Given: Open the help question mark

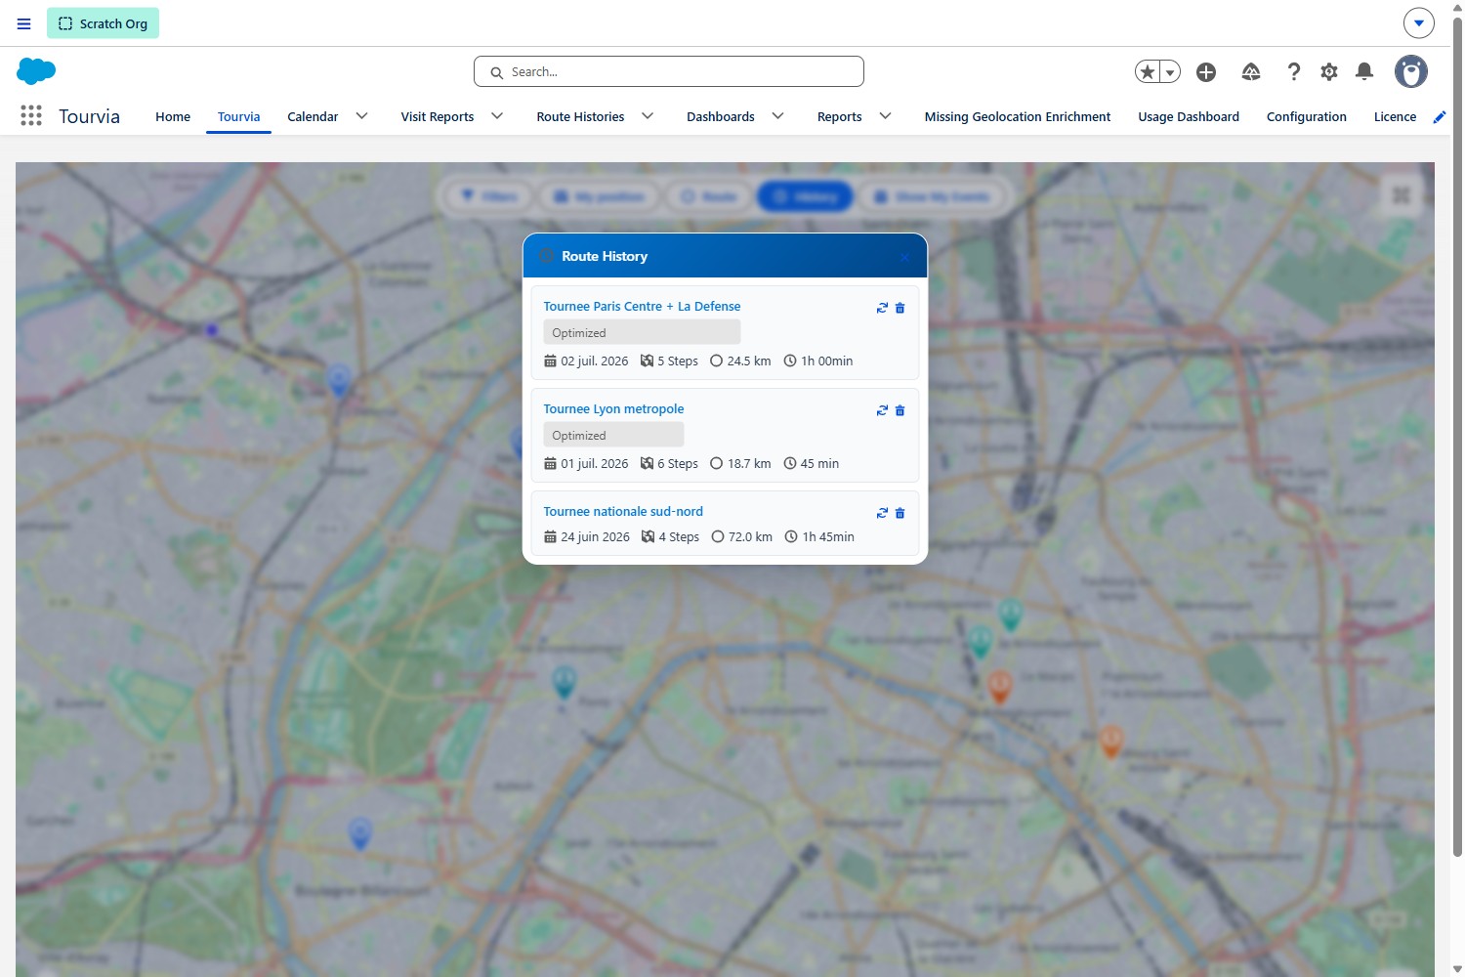Looking at the screenshot, I should click(x=1294, y=71).
